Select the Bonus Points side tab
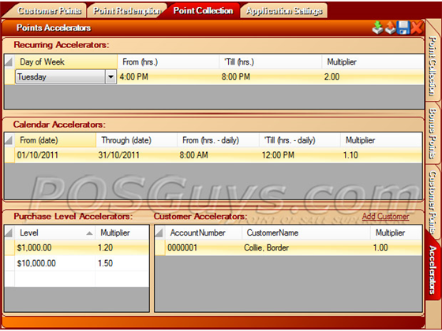Viewport: 442px width, 331px height. tap(433, 133)
